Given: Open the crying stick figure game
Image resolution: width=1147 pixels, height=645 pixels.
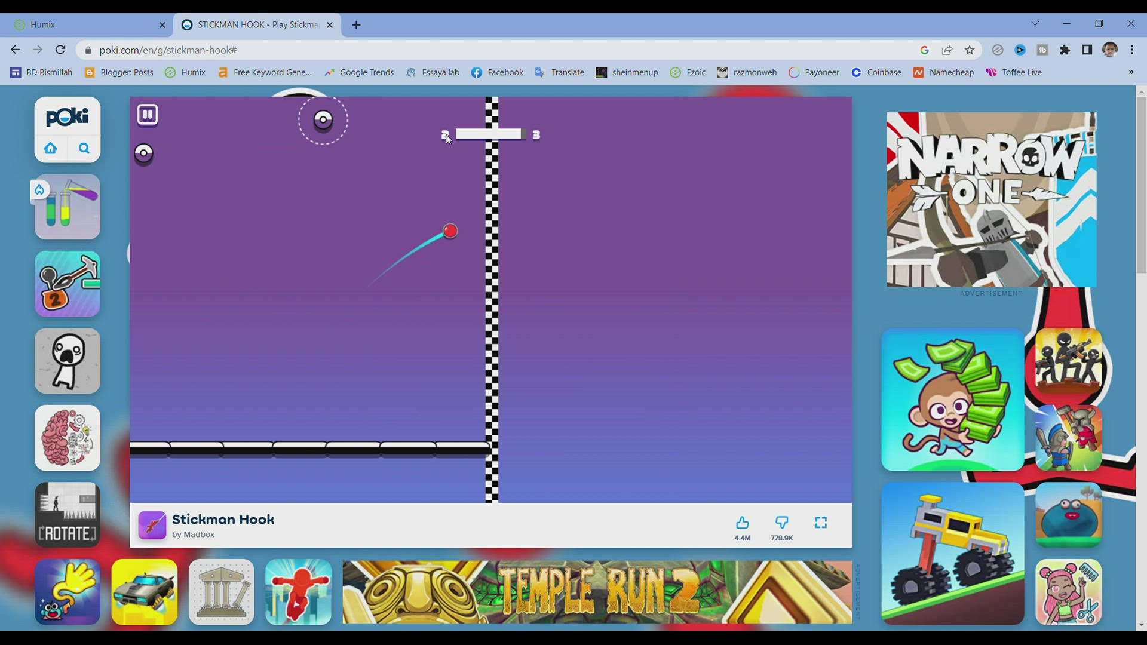Looking at the screenshot, I should 68,361.
